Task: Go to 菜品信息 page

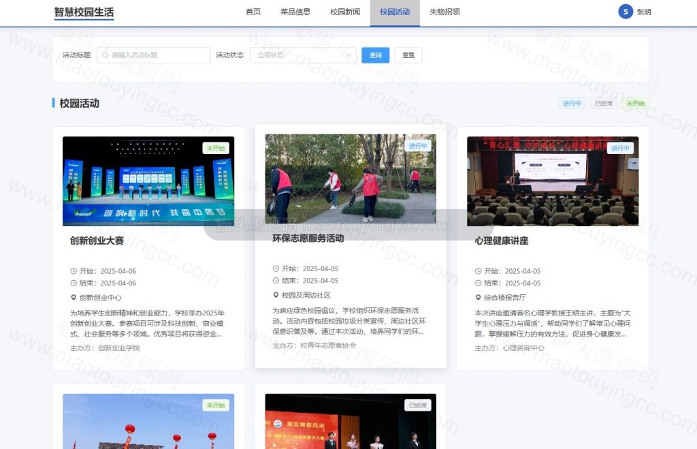Action: (x=295, y=12)
